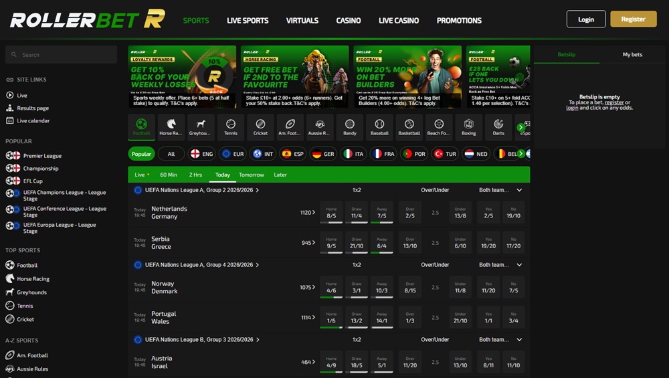
Task: Filter by FRA country pill
Action: tap(383, 154)
